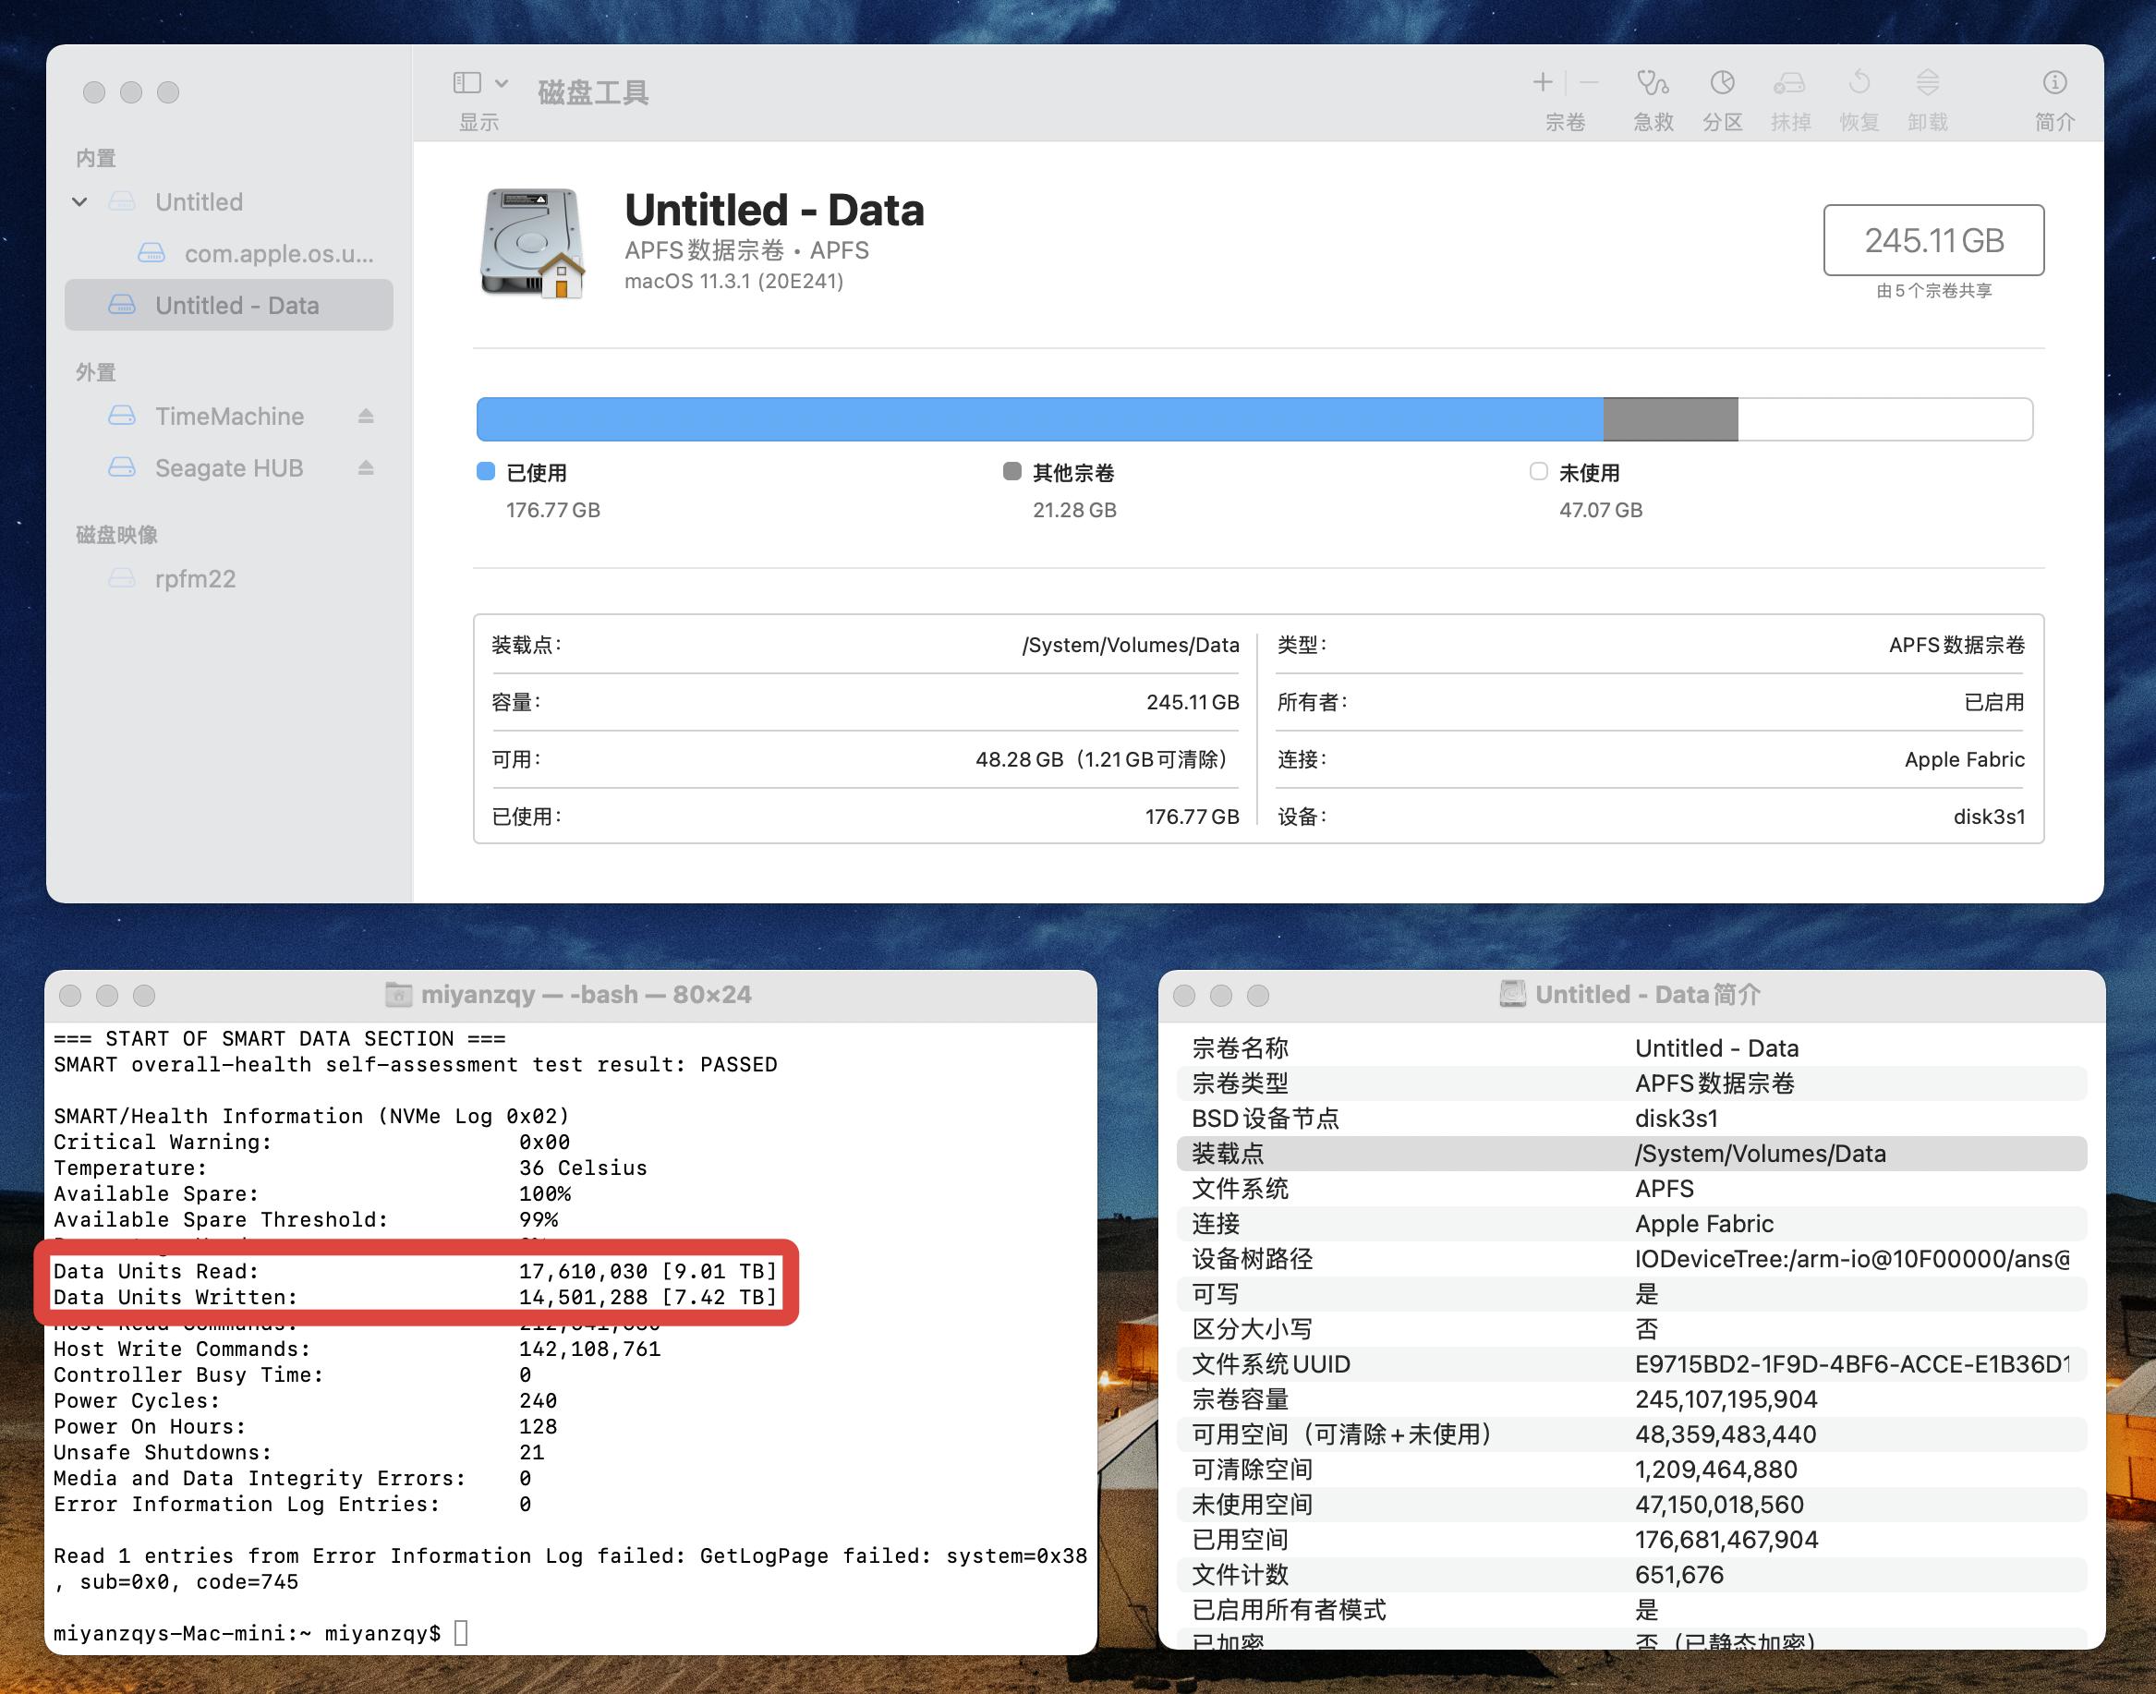The width and height of the screenshot is (2156, 1694).
Task: Eject the Seagate HUB disk
Action: (366, 467)
